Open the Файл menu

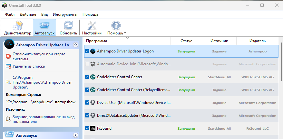pyautogui.click(x=10, y=14)
